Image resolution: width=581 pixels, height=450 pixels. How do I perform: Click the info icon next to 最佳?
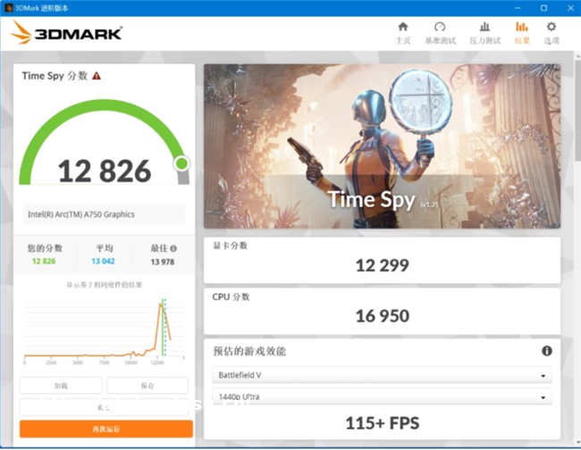173,249
